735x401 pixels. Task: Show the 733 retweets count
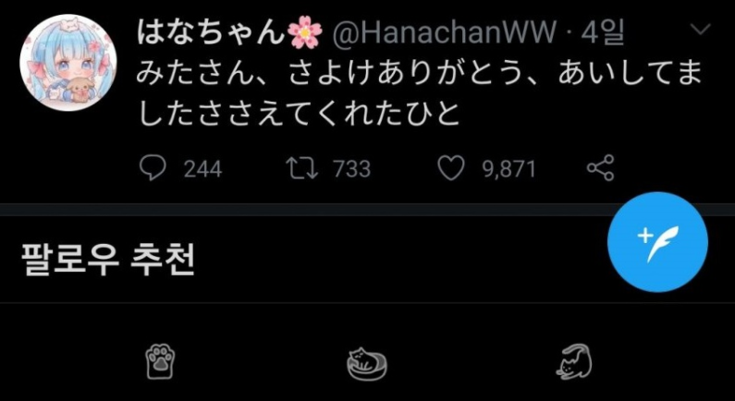point(352,170)
